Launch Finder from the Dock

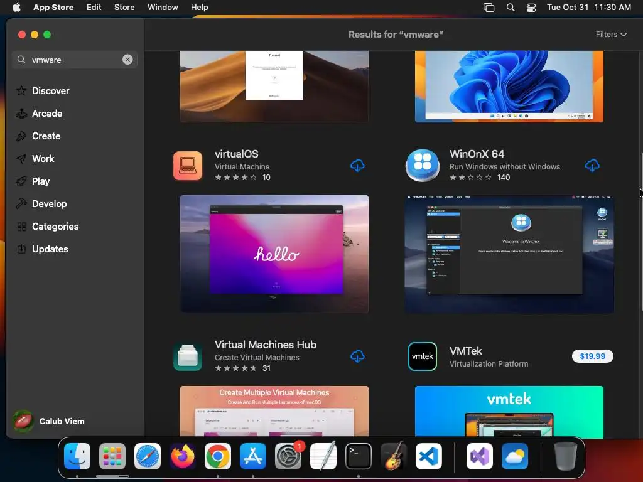(x=77, y=456)
